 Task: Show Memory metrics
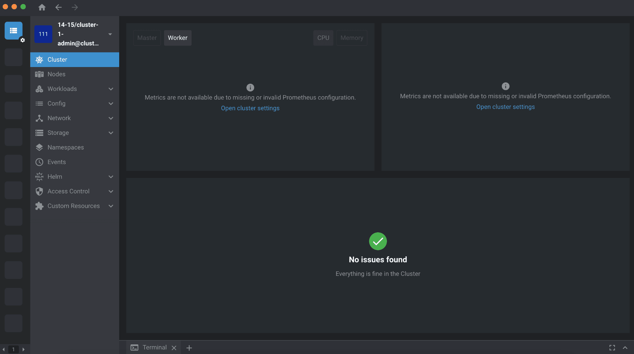pos(352,38)
